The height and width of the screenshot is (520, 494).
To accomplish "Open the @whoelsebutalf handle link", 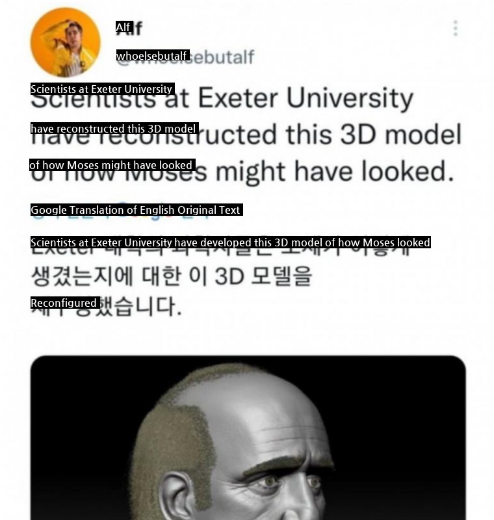I will pos(185,57).
